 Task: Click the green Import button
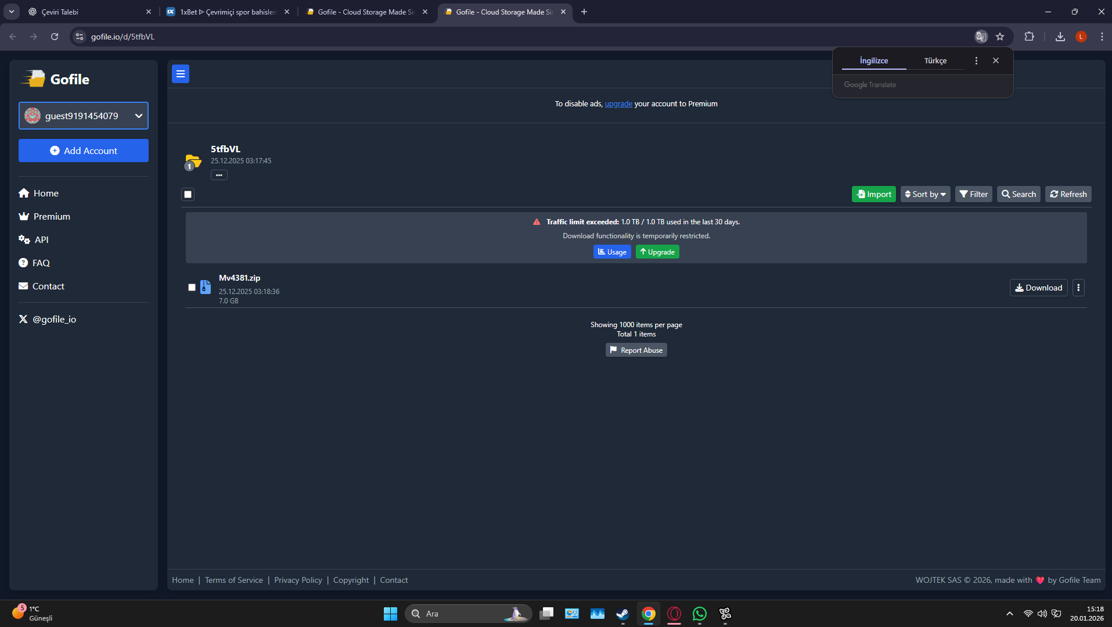[x=874, y=194]
